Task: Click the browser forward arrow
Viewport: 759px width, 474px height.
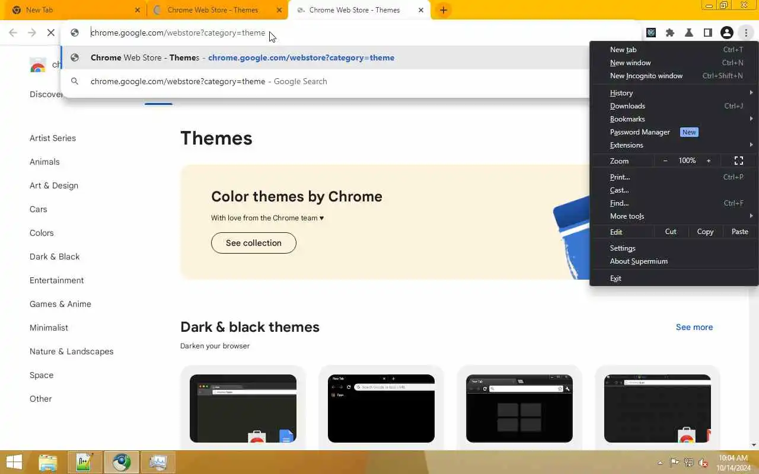Action: [32, 33]
